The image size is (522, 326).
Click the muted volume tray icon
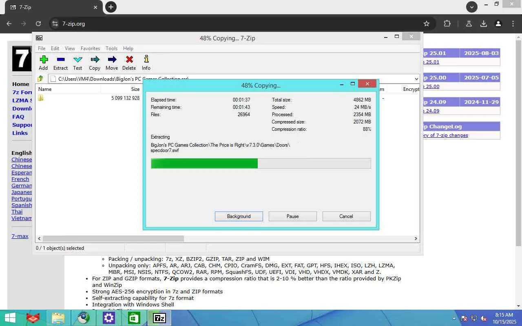484,318
